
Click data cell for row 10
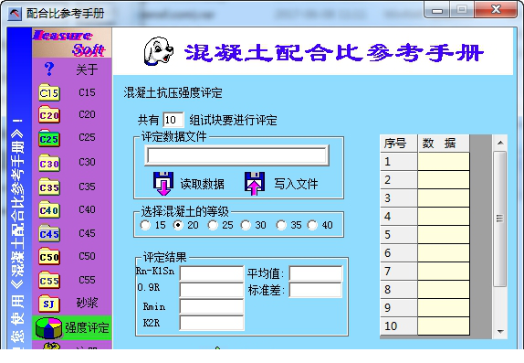click(444, 326)
